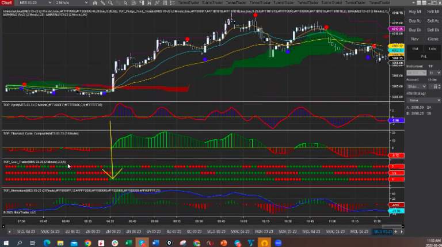The image size is (442, 247).
Task: Open the chart interval '2 Minute' dropdown
Action: click(x=73, y=3)
